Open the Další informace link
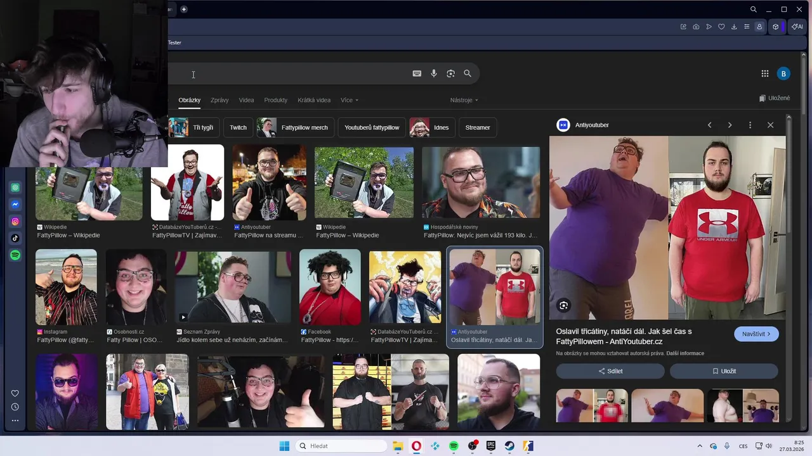The image size is (812, 456). click(685, 353)
